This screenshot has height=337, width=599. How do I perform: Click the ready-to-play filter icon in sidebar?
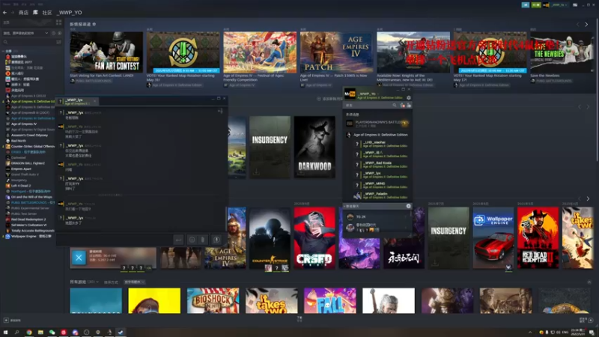click(x=59, y=33)
